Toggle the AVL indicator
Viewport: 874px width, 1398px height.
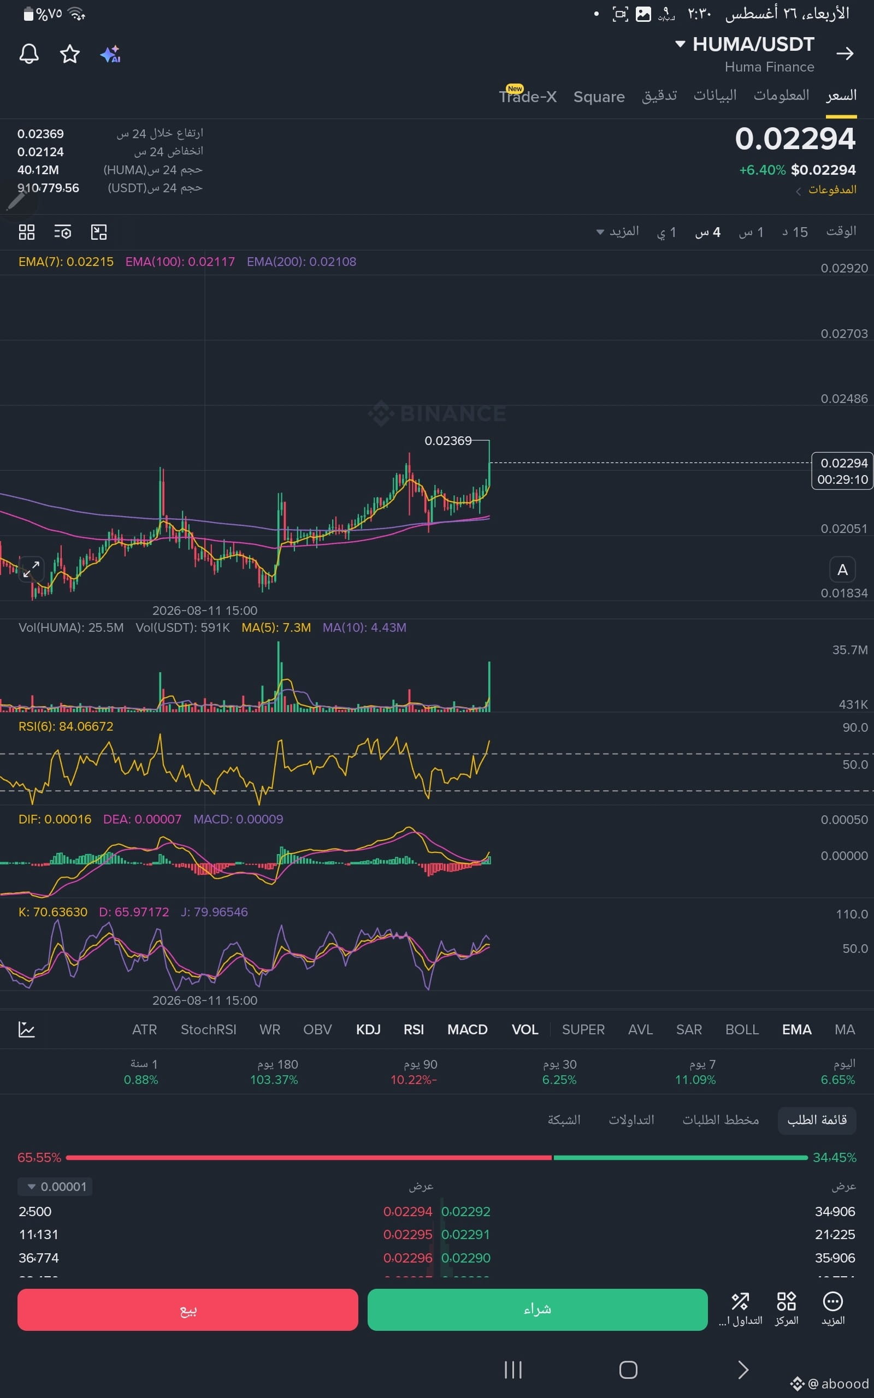tap(640, 1029)
